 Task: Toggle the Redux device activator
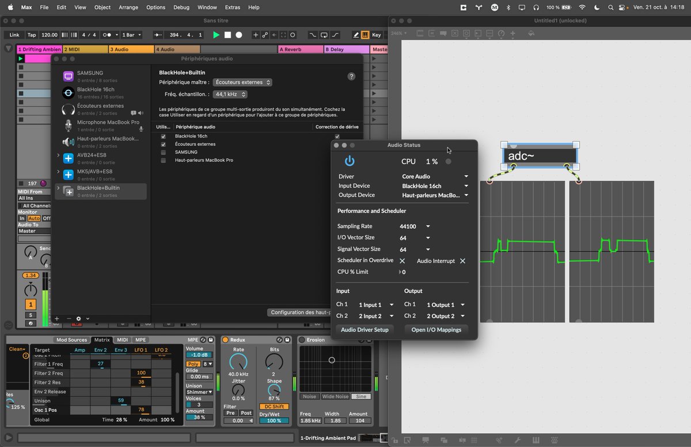pos(225,340)
